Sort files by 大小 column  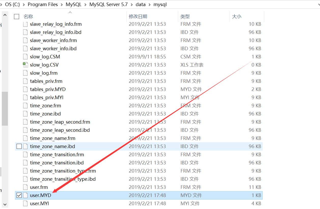click(237, 17)
